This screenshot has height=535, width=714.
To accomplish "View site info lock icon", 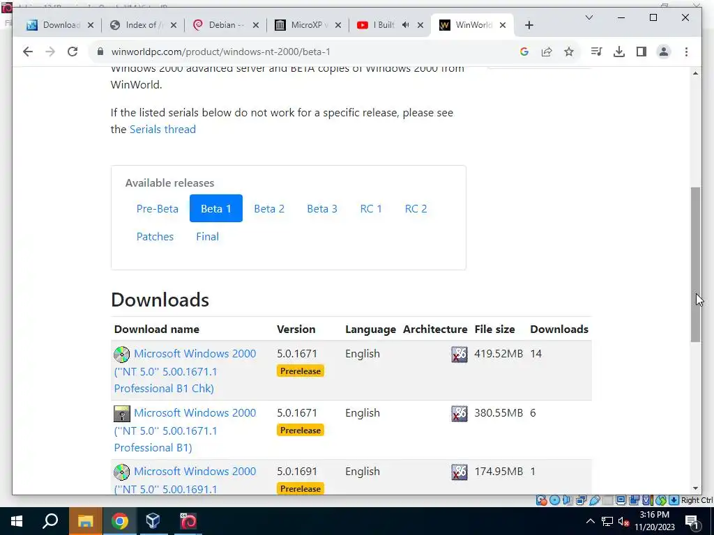I will (x=100, y=52).
